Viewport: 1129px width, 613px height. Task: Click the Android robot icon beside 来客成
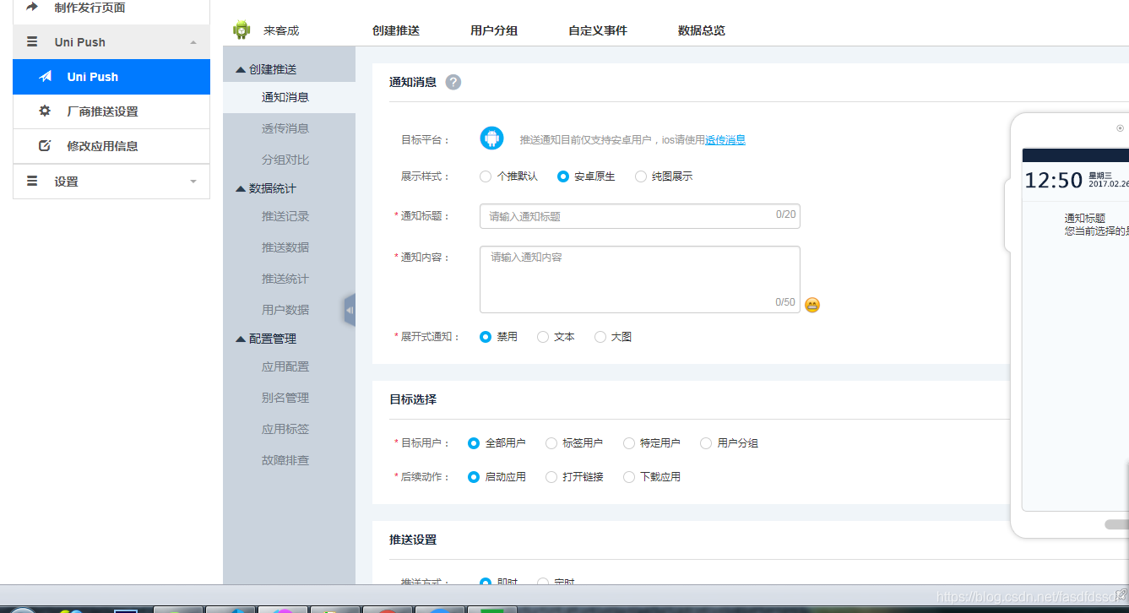241,30
